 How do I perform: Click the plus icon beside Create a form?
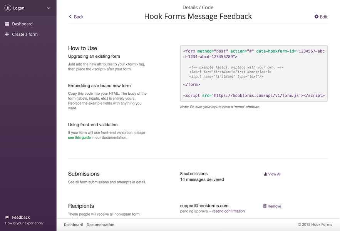(7, 34)
